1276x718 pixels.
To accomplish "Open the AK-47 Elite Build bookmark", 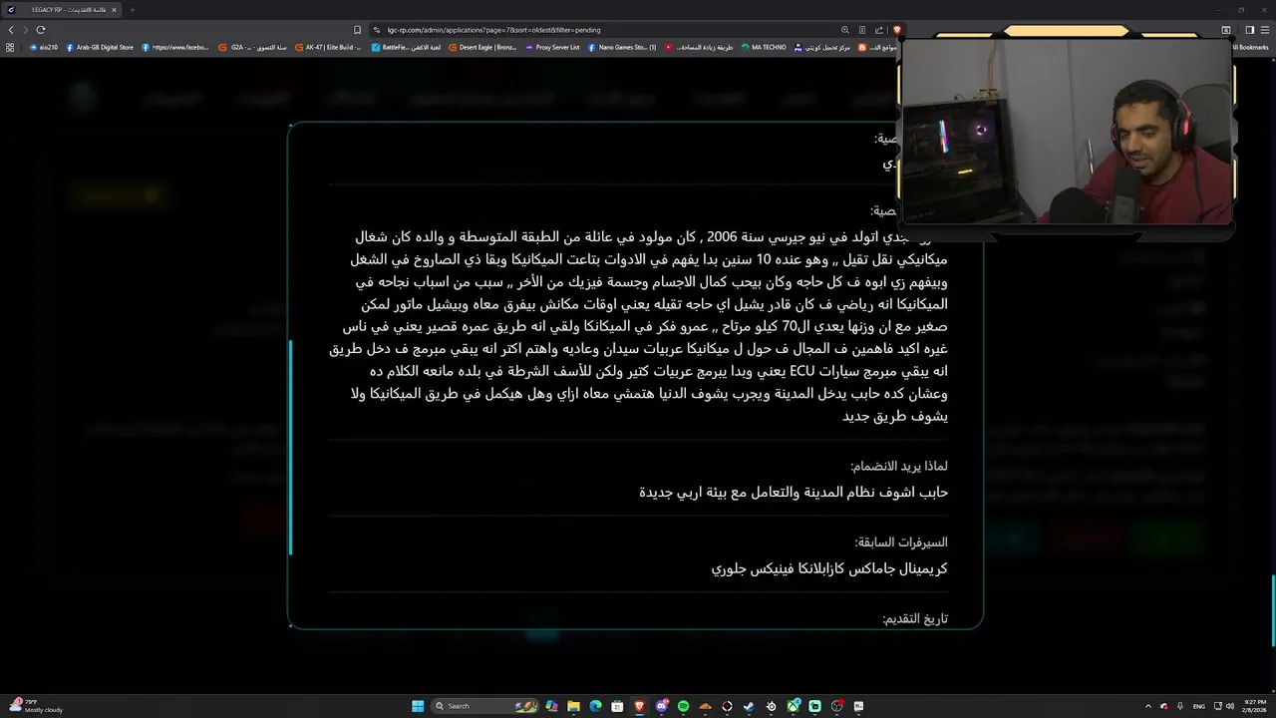I will 329,47.
